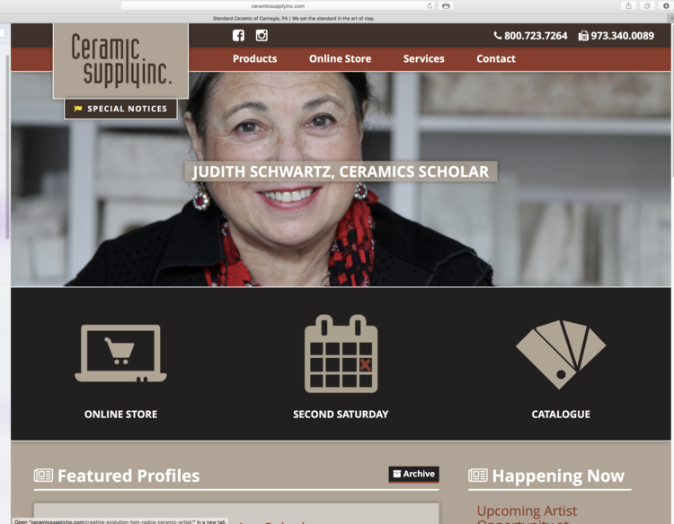674x524 pixels.
Task: Click the Safari share icon
Action: [628, 6]
